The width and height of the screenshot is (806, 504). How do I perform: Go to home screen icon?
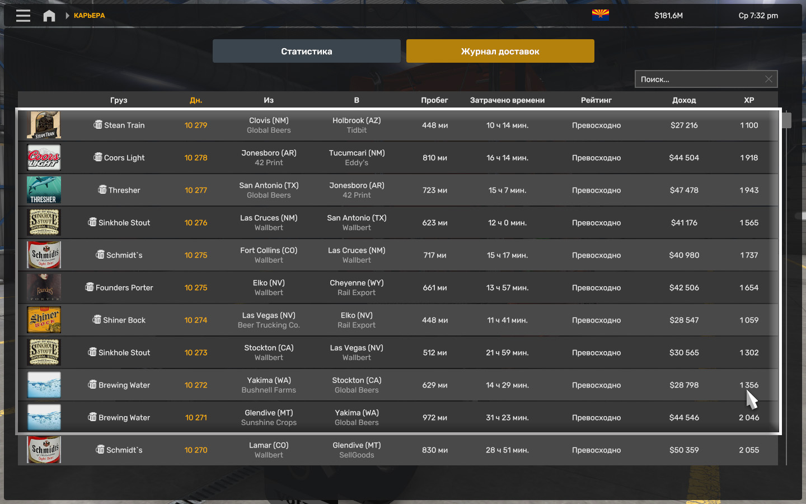pyautogui.click(x=49, y=16)
